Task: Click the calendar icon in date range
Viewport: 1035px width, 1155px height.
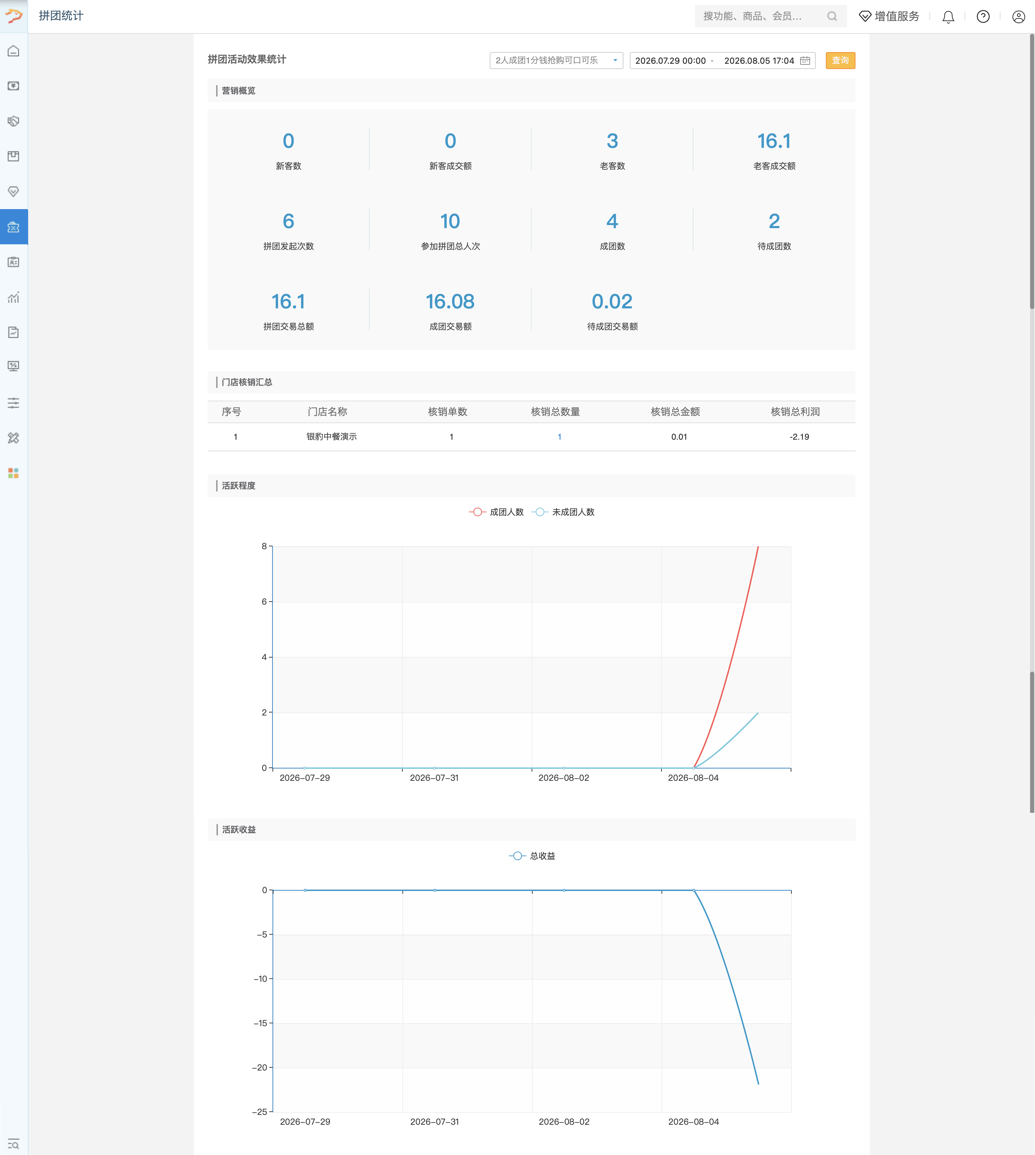Action: point(805,60)
